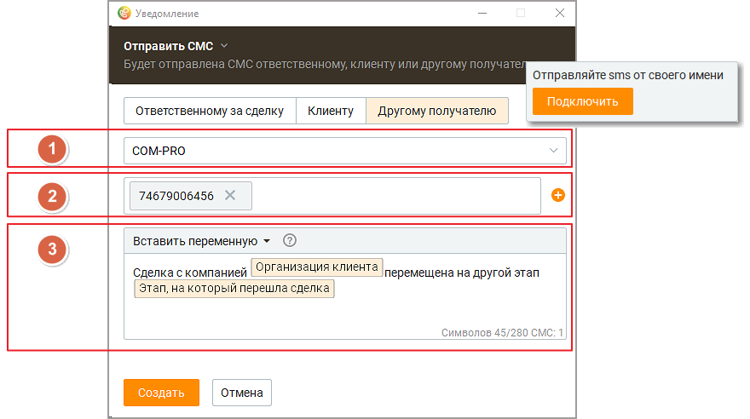Open the Вставить переменную dropdown
750x419 pixels.
click(201, 241)
